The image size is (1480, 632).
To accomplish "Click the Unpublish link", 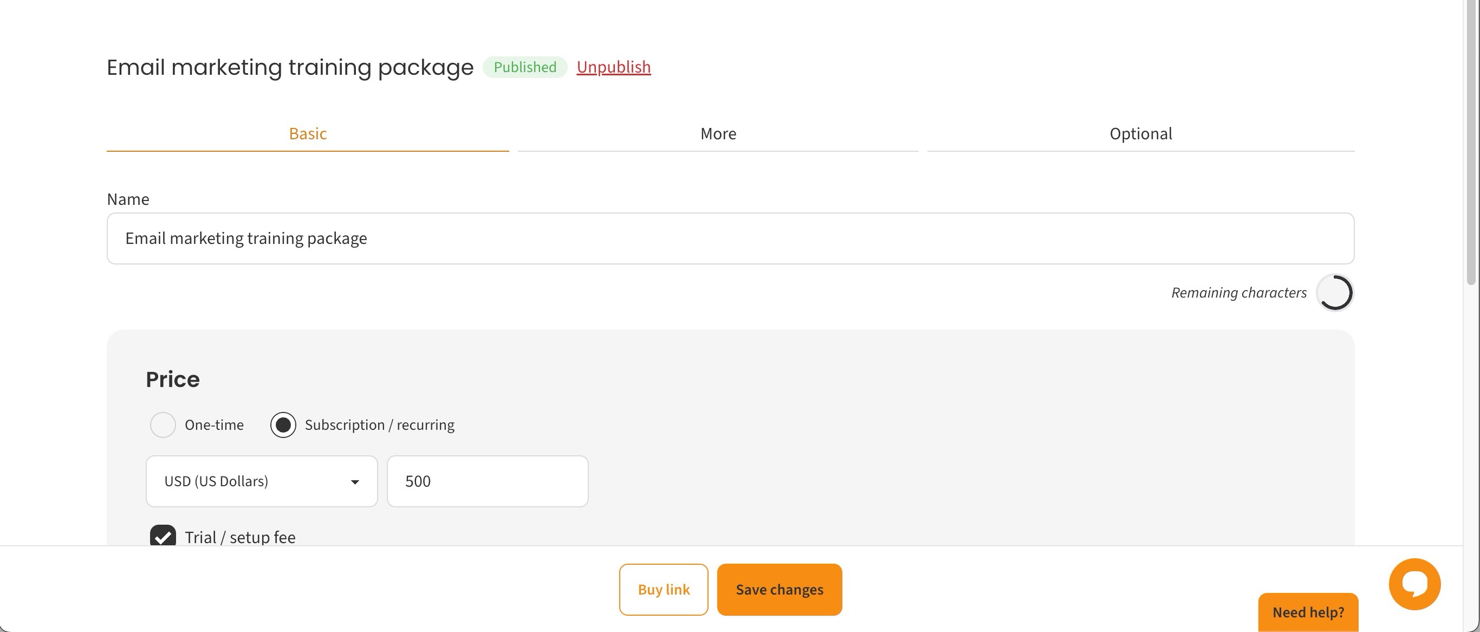I will coord(613,67).
